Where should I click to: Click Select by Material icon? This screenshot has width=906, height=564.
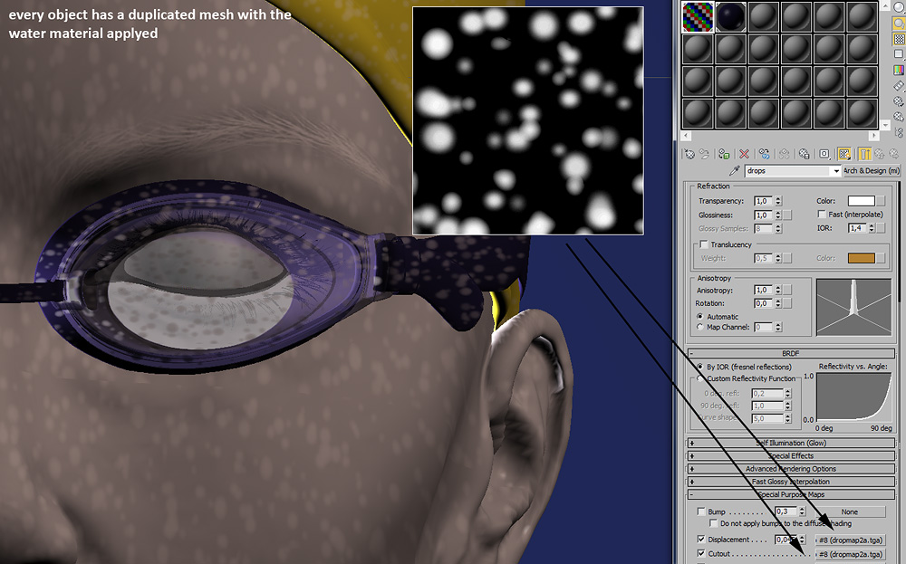899,117
